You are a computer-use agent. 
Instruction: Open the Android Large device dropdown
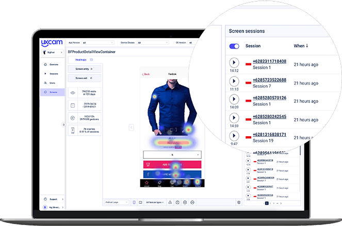pos(116,202)
